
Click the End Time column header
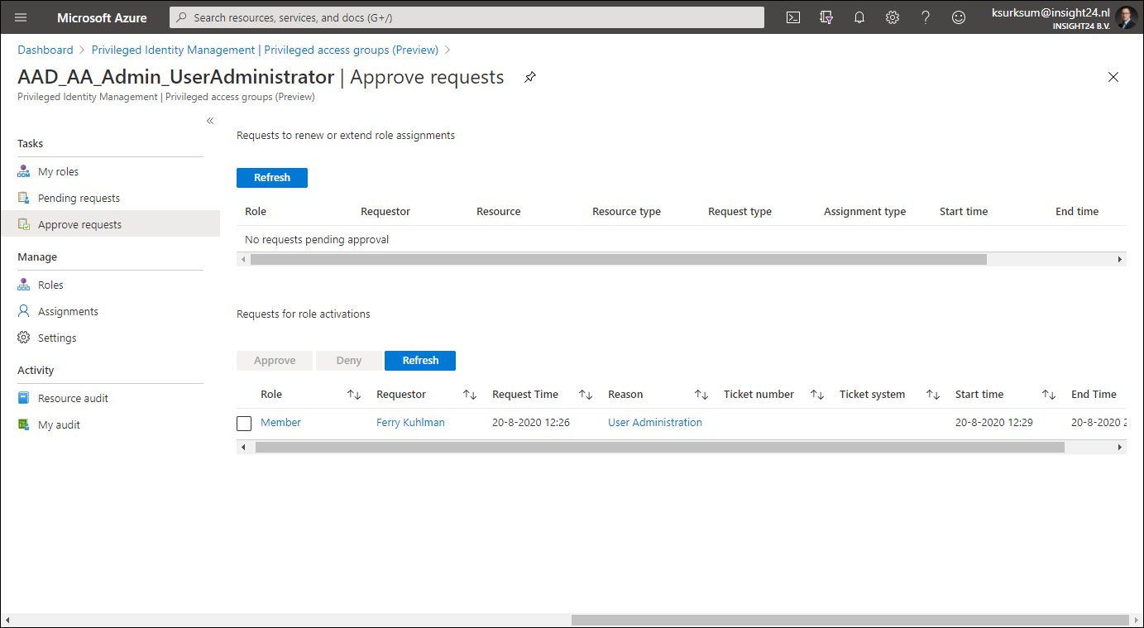coord(1094,395)
